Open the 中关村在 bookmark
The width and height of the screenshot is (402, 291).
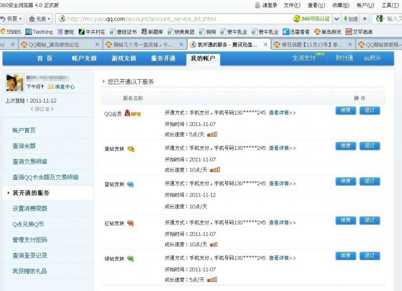click(92, 32)
